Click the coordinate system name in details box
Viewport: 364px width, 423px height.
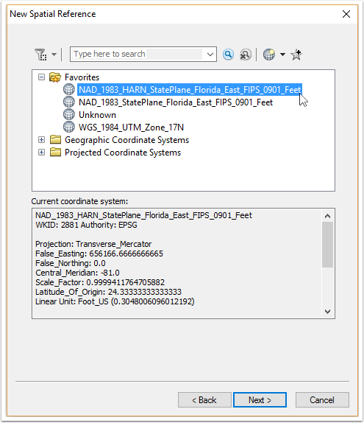tap(144, 215)
